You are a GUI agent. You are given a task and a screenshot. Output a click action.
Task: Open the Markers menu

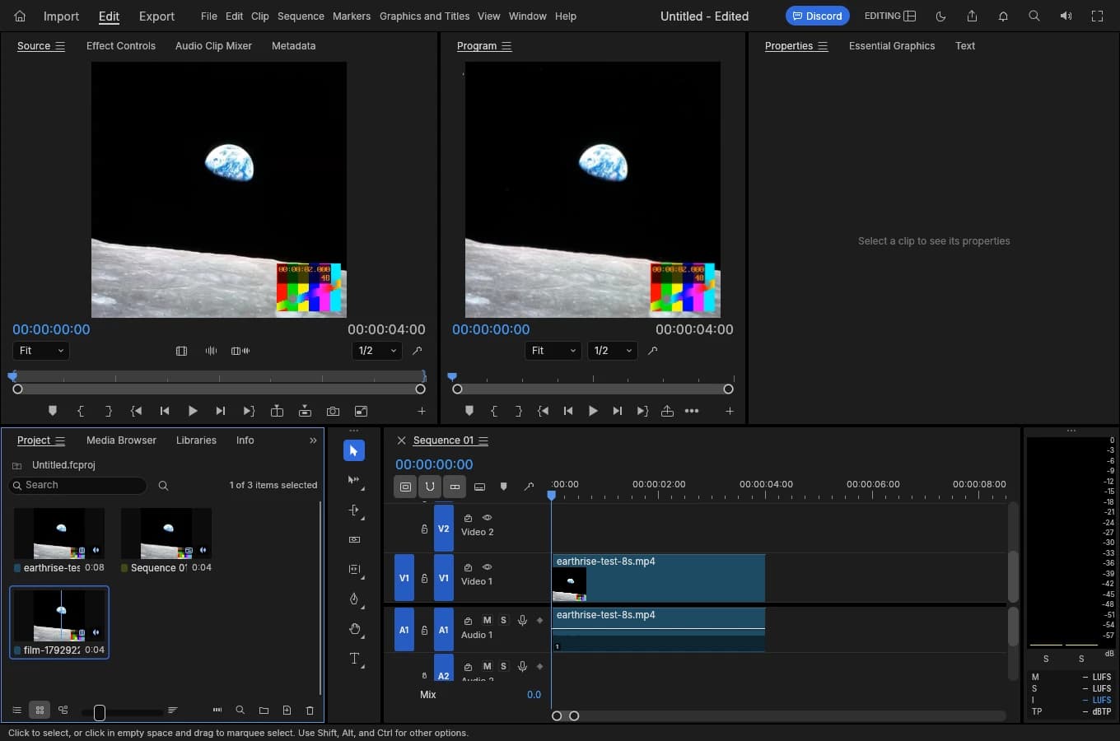[352, 16]
